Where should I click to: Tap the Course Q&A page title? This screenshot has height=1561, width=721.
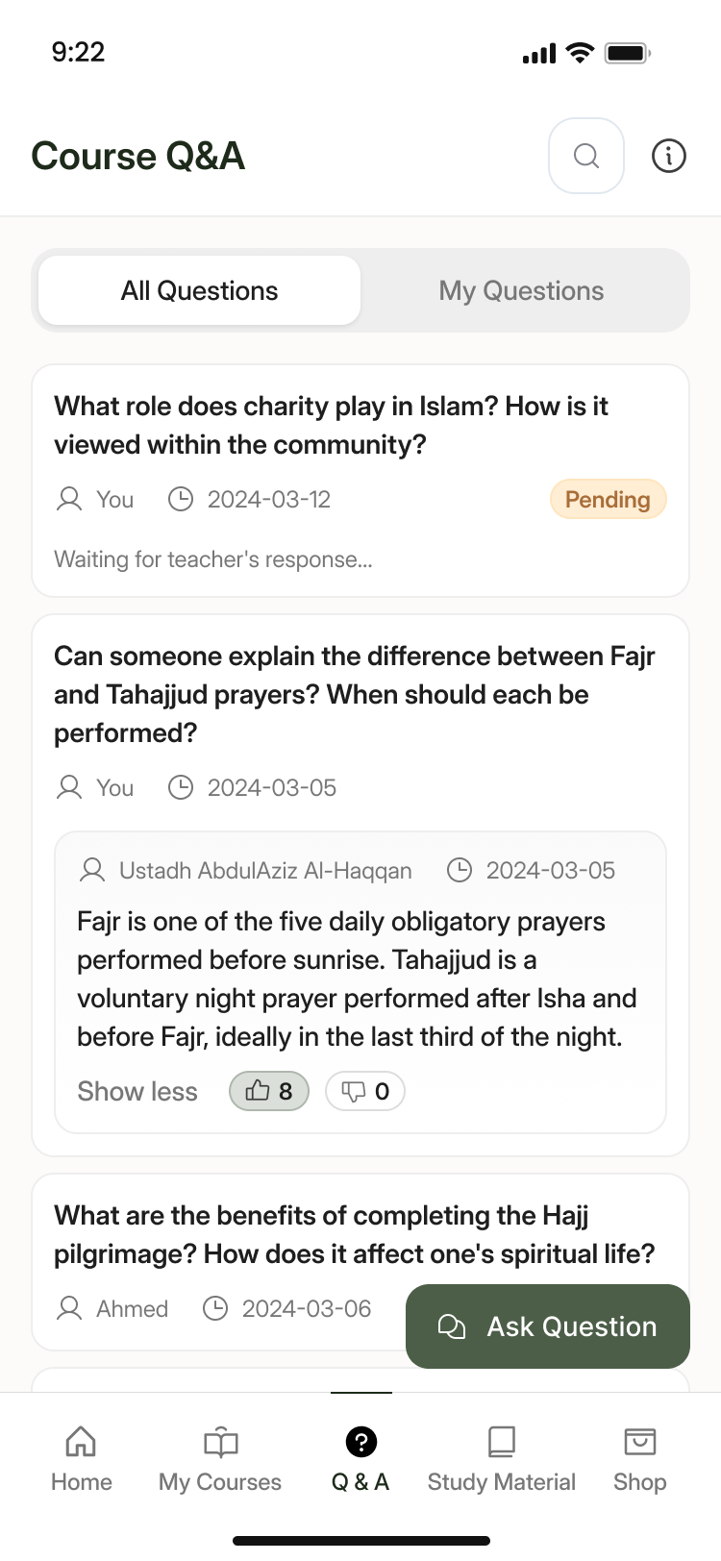(x=138, y=156)
